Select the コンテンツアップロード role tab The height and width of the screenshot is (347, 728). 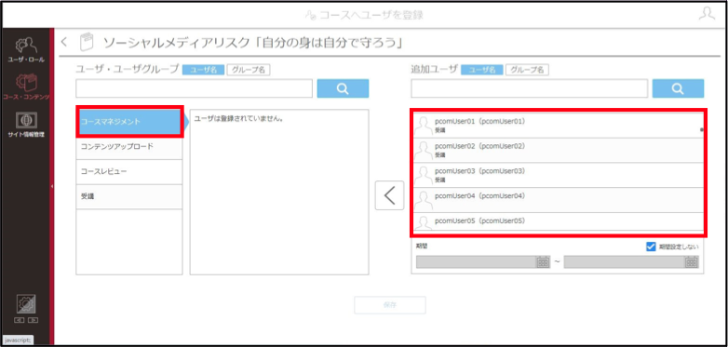(129, 147)
